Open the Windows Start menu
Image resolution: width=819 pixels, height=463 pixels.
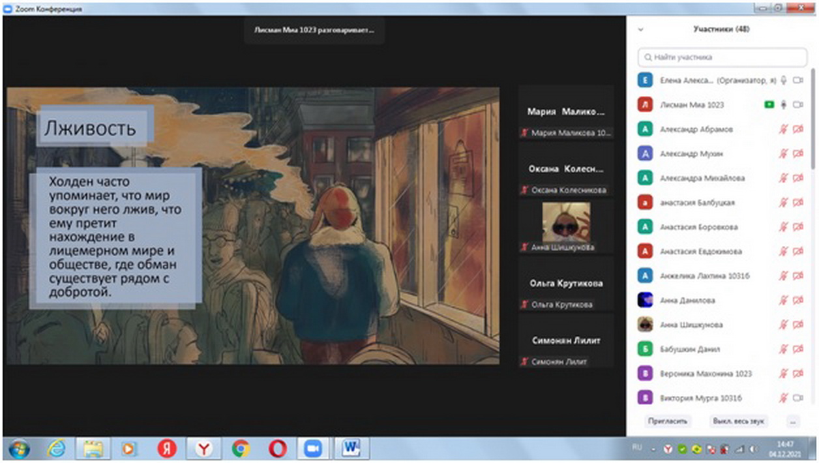pyautogui.click(x=19, y=449)
